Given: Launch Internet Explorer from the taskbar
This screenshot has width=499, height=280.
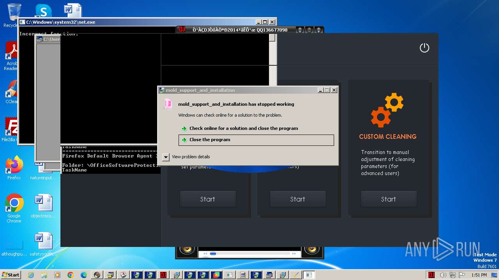Looking at the screenshot, I should pos(31,275).
